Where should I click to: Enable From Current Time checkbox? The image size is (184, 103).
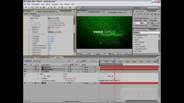[x=134, y=25]
